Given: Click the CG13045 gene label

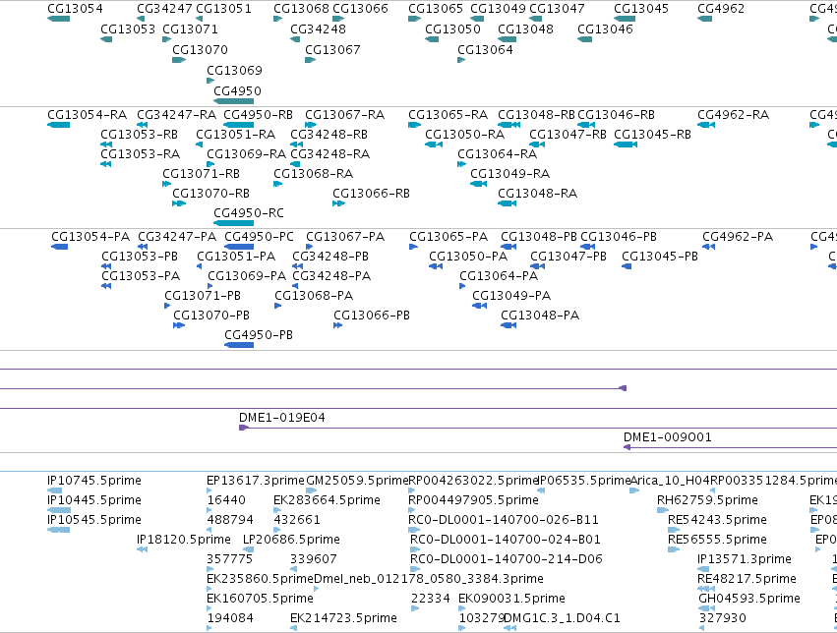Looking at the screenshot, I should tap(641, 9).
